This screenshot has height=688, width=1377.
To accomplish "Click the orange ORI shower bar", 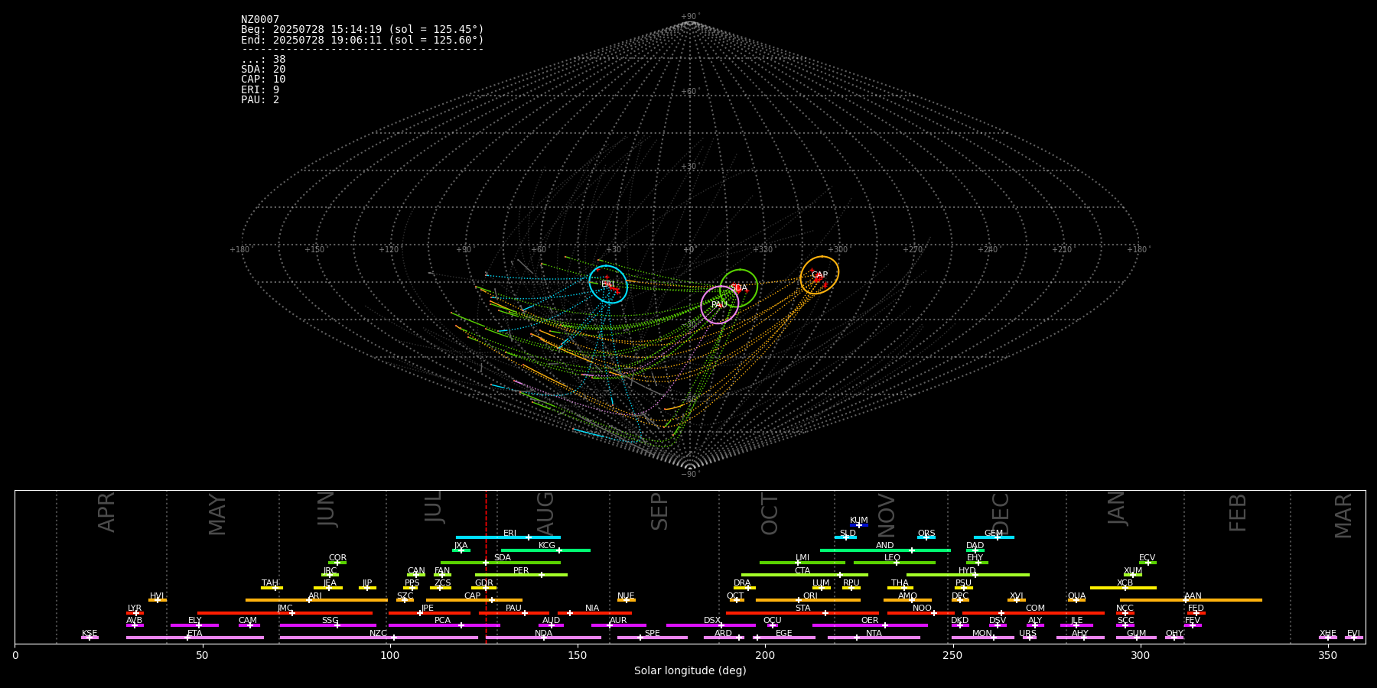I will [x=808, y=600].
